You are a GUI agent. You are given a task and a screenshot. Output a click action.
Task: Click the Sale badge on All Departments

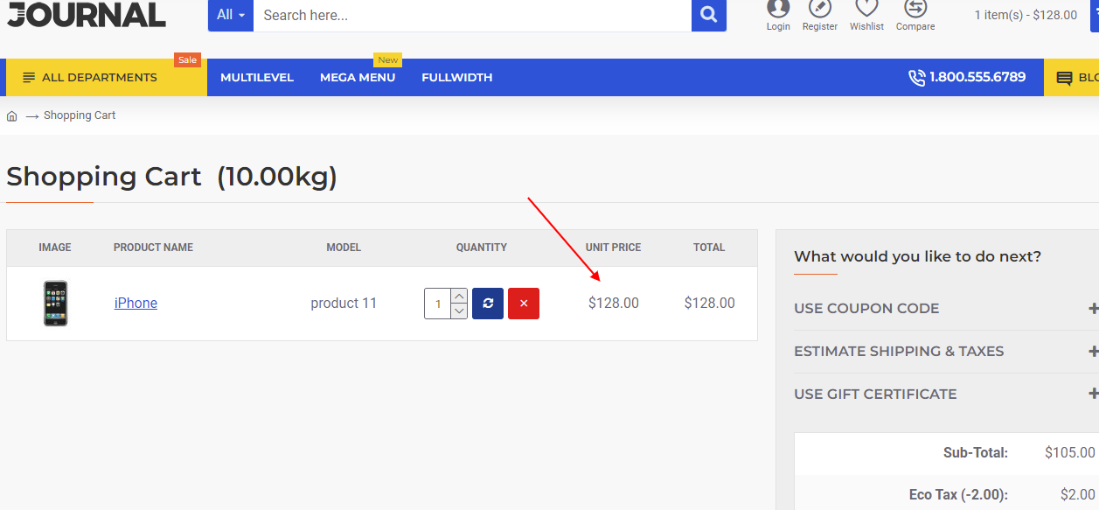(x=187, y=60)
